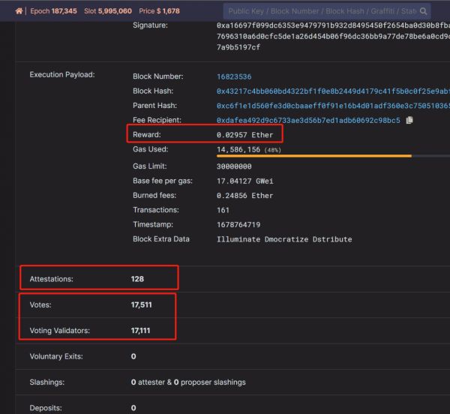Click the Block Extra Data text
450x414 pixels.
pyautogui.click(x=284, y=239)
